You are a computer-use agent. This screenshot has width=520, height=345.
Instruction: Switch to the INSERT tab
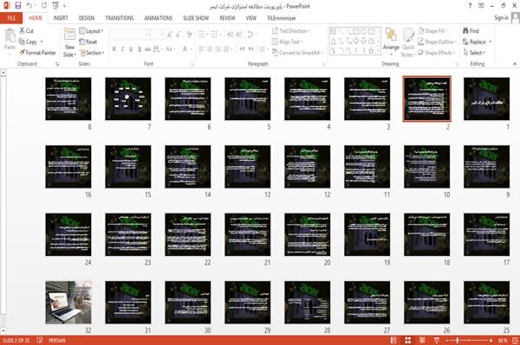[x=61, y=18]
